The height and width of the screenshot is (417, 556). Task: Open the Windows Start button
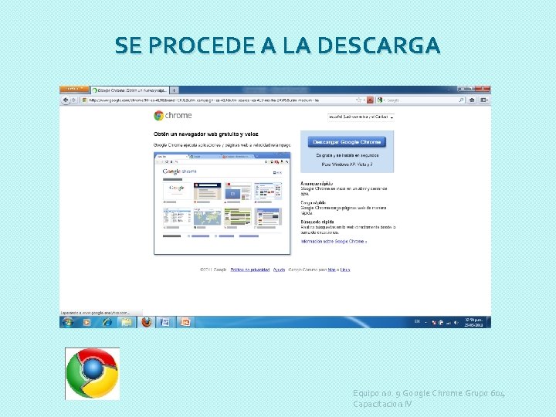click(x=67, y=322)
